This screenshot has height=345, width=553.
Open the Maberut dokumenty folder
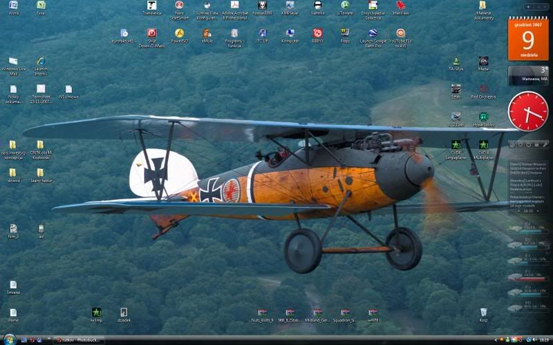tap(483, 10)
